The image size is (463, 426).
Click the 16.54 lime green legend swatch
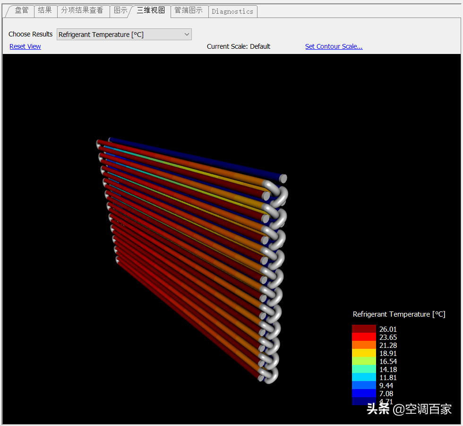click(364, 361)
